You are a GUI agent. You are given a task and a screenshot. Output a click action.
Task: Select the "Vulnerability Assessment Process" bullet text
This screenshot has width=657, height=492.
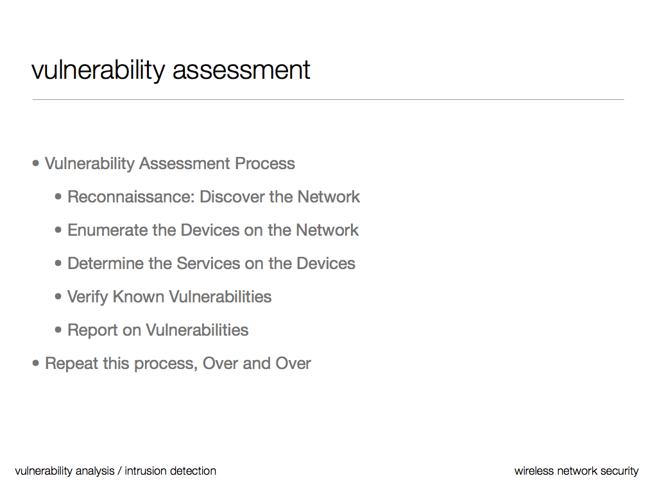coord(170,163)
